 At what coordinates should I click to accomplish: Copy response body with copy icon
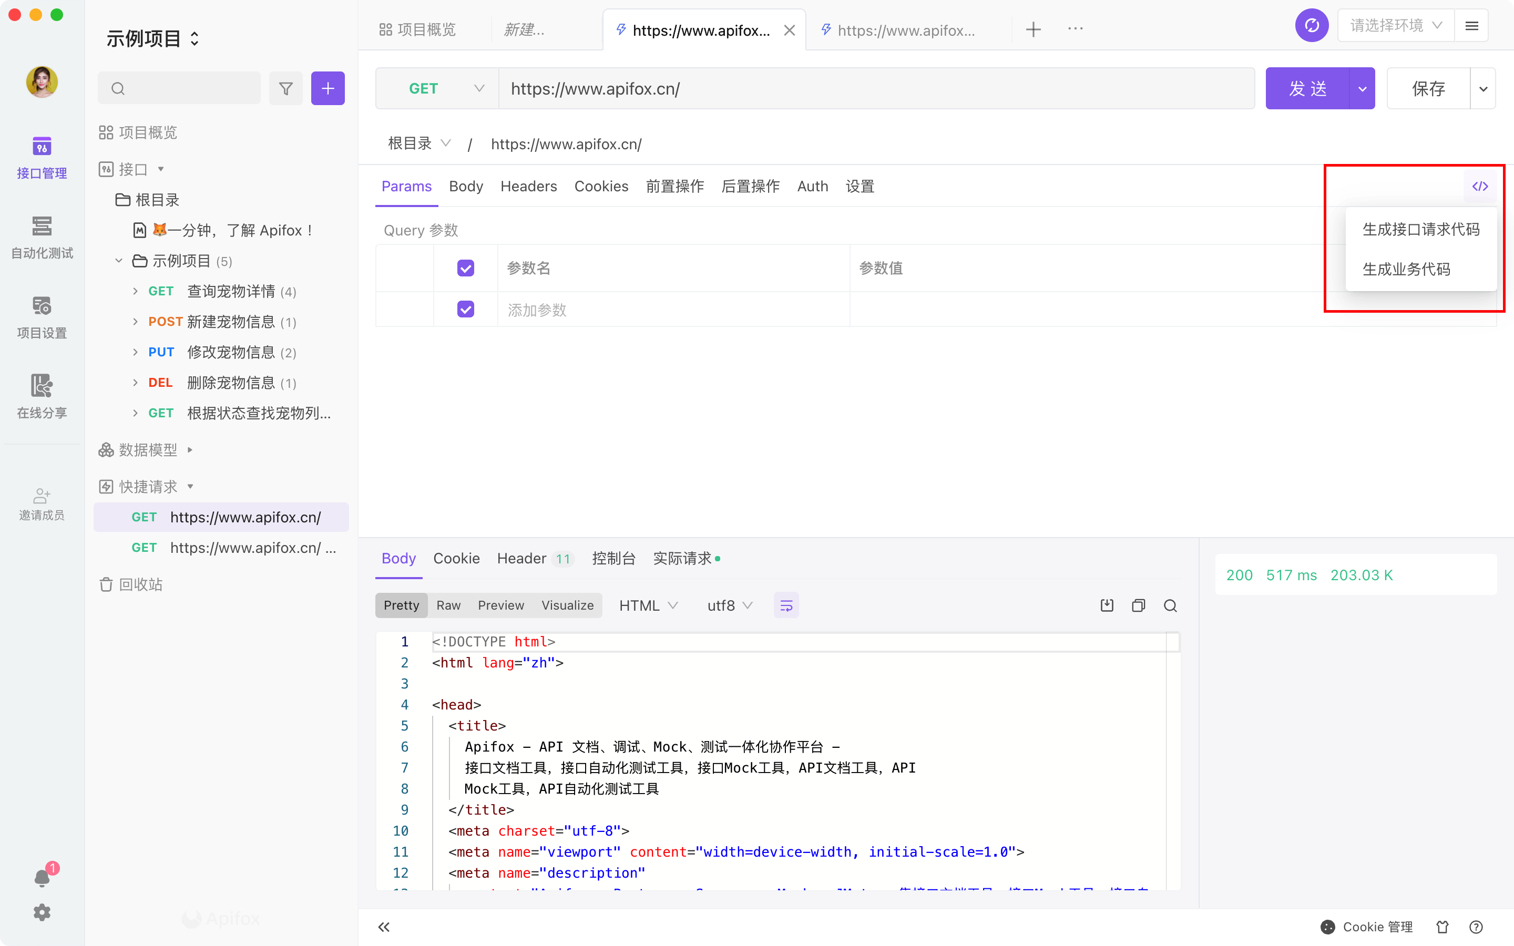[1138, 605]
